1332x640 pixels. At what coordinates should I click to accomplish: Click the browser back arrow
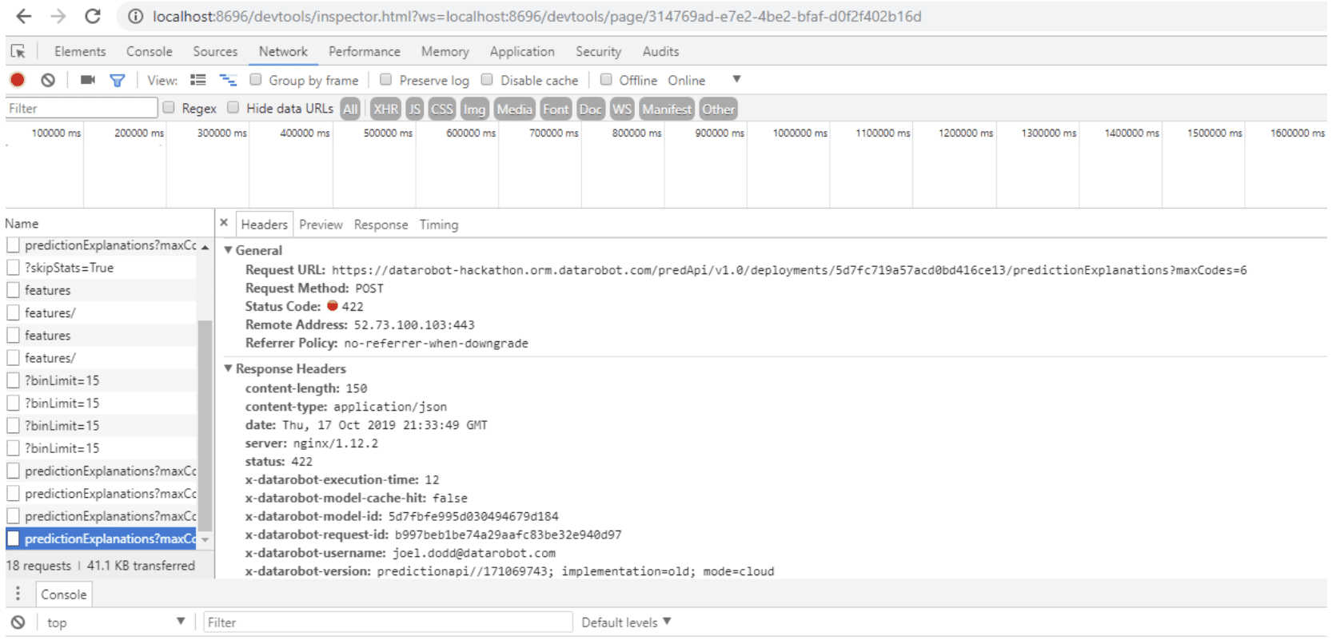(x=24, y=16)
